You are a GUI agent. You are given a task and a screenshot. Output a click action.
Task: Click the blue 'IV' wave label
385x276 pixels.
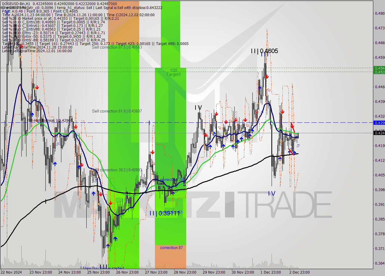(271, 193)
